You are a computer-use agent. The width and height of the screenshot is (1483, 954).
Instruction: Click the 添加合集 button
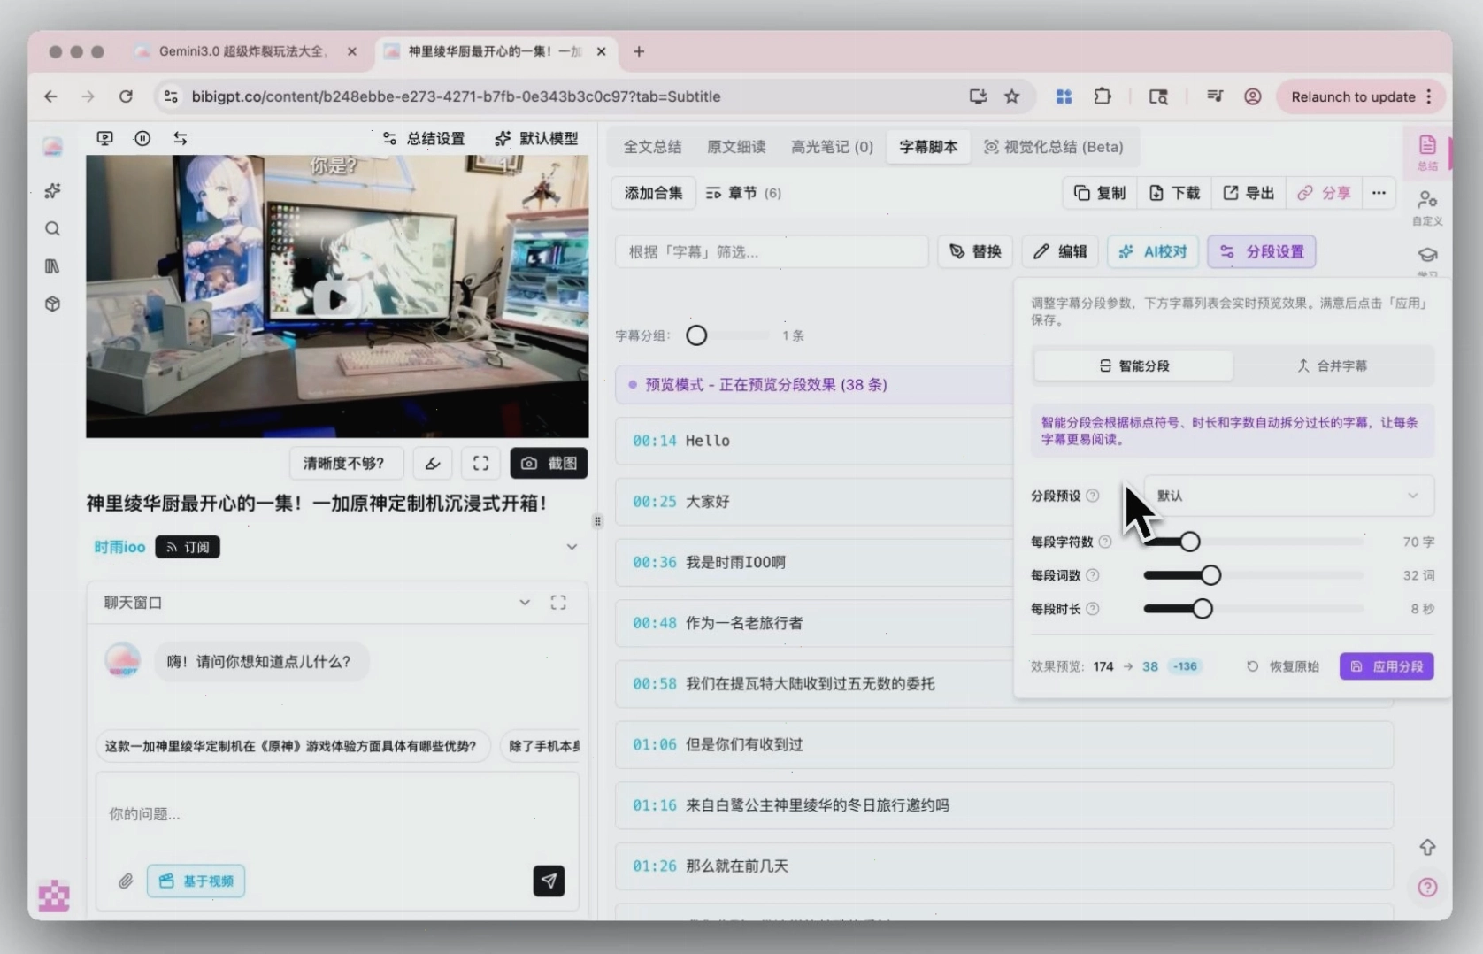click(653, 193)
